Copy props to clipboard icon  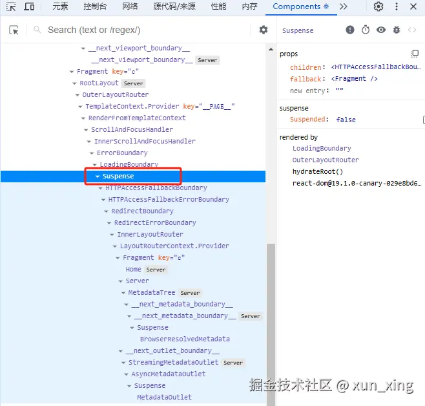[415, 54]
